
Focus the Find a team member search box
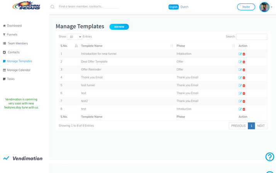tap(89, 7)
